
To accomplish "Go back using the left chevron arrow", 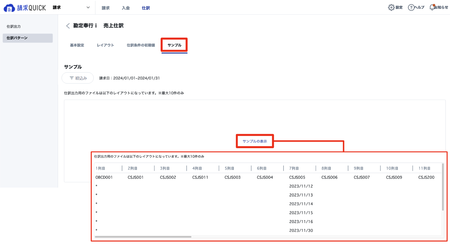I will tap(68, 26).
